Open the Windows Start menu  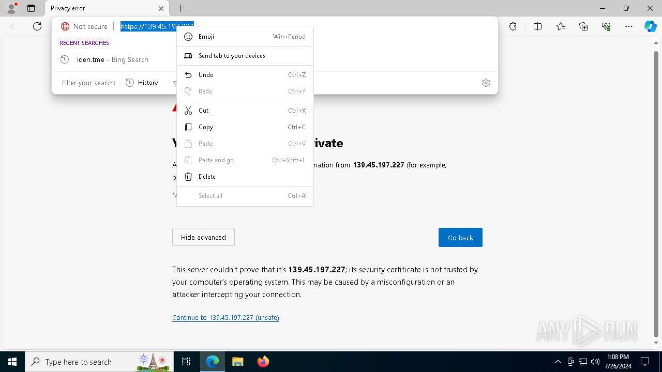click(12, 362)
